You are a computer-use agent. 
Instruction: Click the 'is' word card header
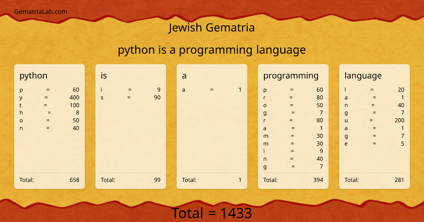pyautogui.click(x=103, y=75)
